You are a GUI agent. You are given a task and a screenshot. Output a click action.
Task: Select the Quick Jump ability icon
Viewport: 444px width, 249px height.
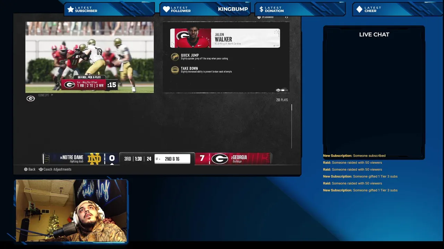point(175,57)
